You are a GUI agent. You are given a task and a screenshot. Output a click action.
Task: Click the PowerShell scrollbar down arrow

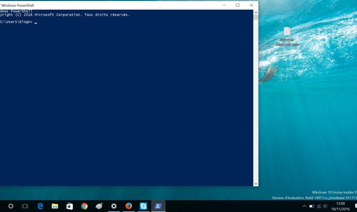pos(255,184)
